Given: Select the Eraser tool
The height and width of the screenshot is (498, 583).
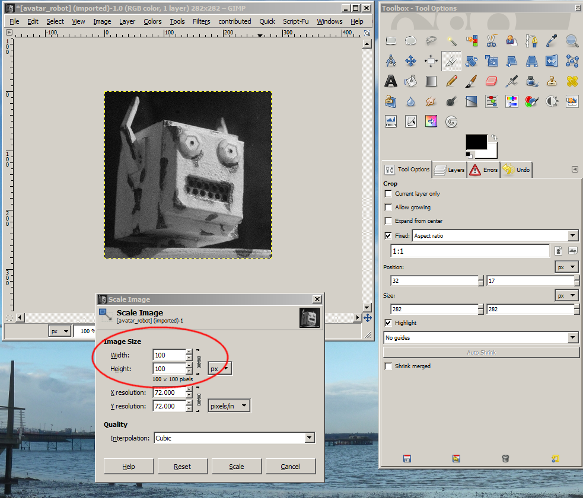Looking at the screenshot, I should 491,81.
